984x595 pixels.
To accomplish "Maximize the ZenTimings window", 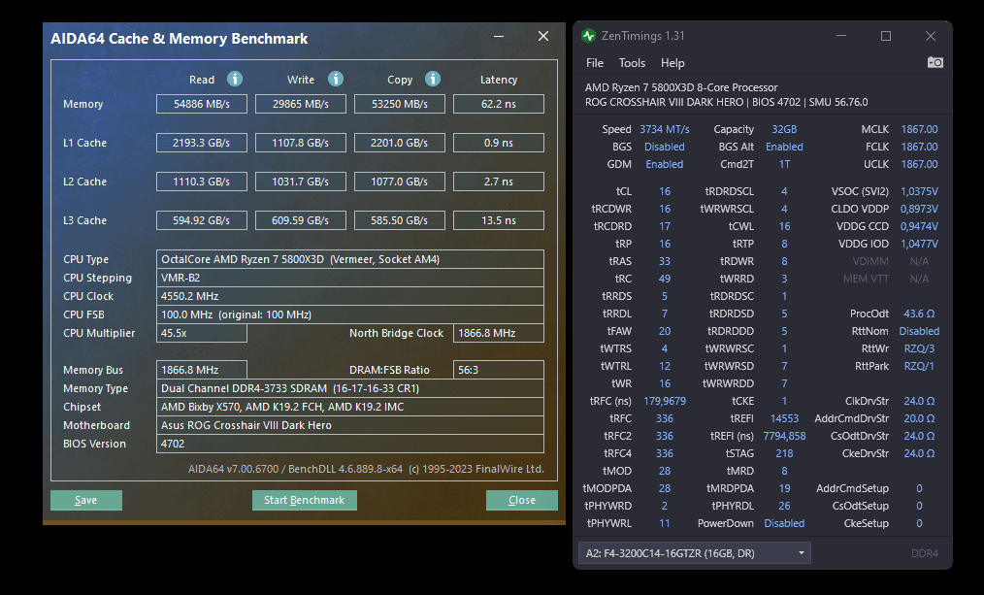I will [885, 36].
